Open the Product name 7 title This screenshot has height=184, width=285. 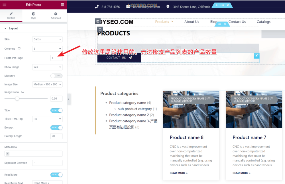(249, 138)
